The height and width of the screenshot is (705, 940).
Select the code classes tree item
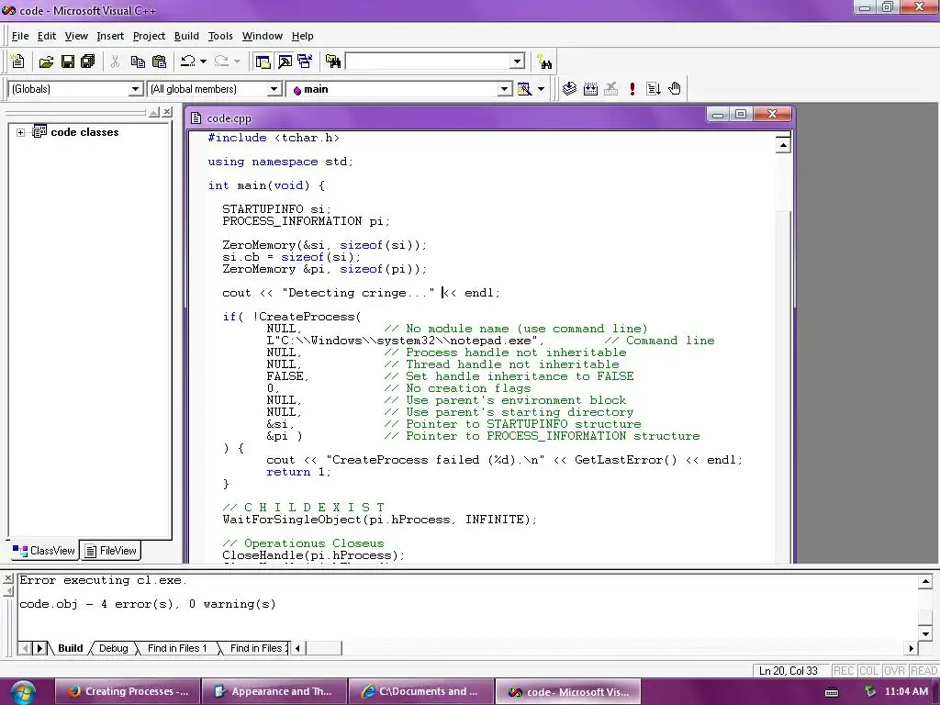coord(84,132)
